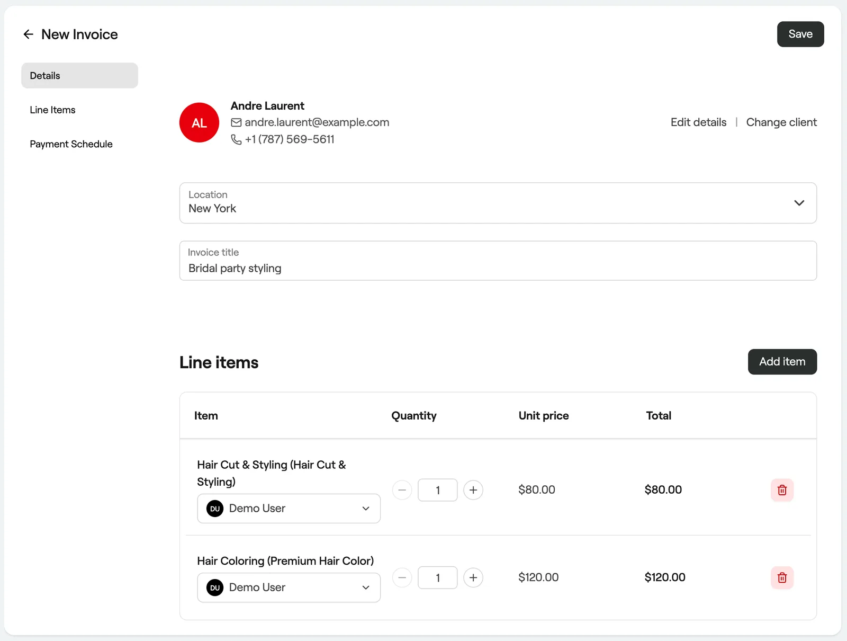This screenshot has height=641, width=847.
Task: Click the bold $120.00 total
Action: pos(665,577)
